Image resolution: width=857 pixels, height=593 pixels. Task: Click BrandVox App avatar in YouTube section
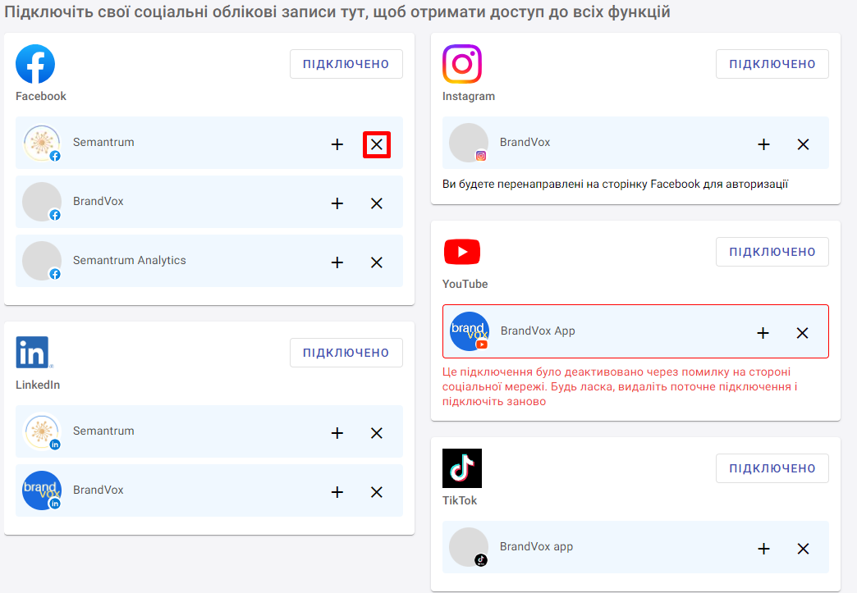(x=469, y=331)
